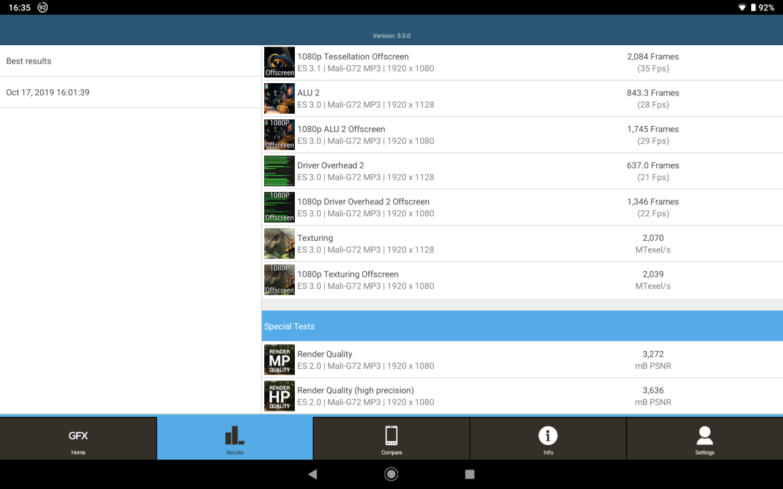
Task: Tap the Android recent apps button
Action: click(470, 474)
